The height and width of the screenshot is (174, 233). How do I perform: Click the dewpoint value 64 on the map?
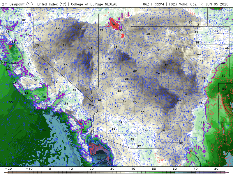(99, 159)
